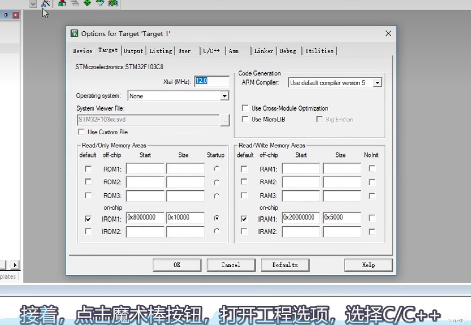Expand the Operating system dropdown
471x325 pixels.
(224, 96)
